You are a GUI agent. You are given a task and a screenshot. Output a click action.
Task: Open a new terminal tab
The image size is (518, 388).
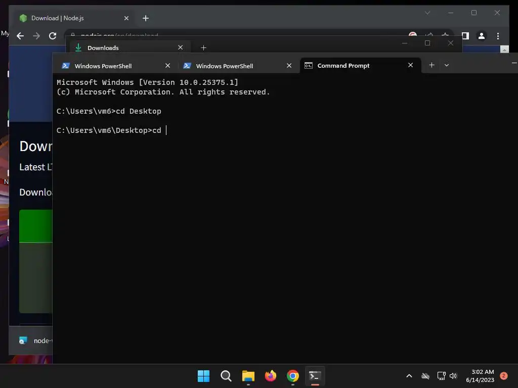(432, 65)
